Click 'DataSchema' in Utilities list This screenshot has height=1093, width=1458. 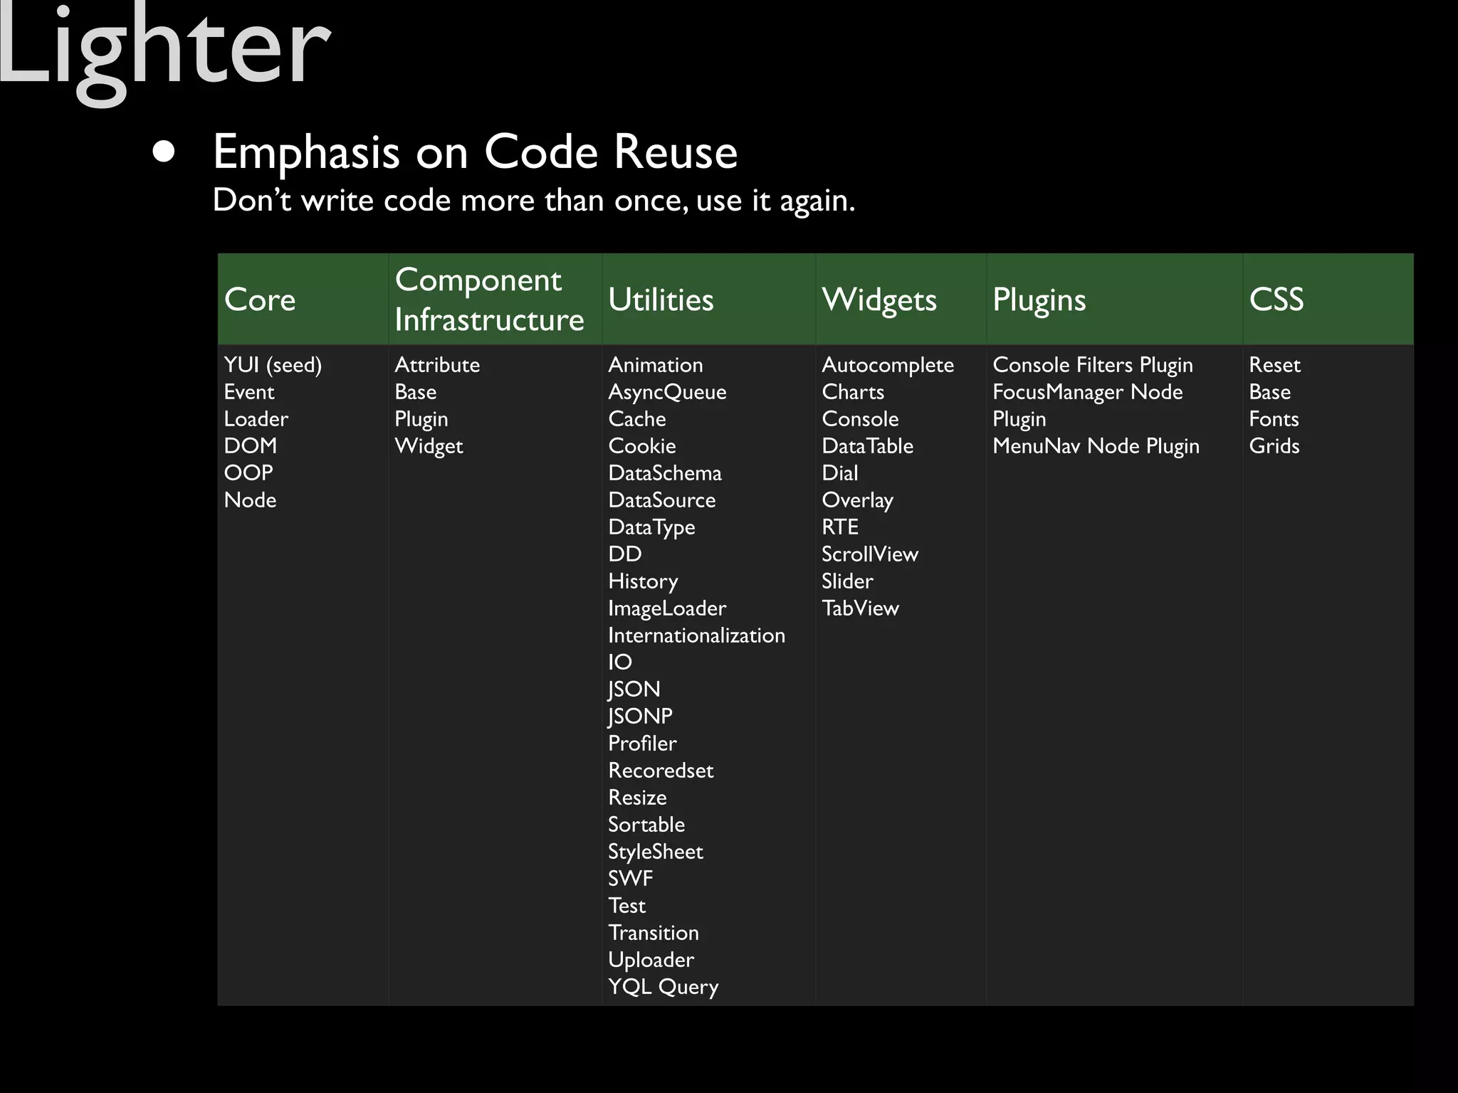pos(665,473)
